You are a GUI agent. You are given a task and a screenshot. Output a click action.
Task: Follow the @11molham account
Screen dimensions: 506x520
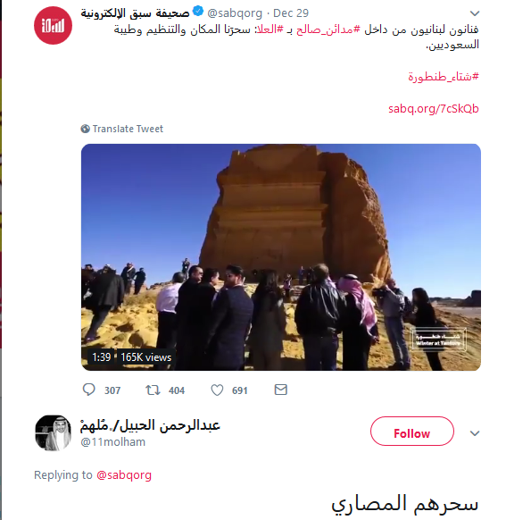(412, 432)
